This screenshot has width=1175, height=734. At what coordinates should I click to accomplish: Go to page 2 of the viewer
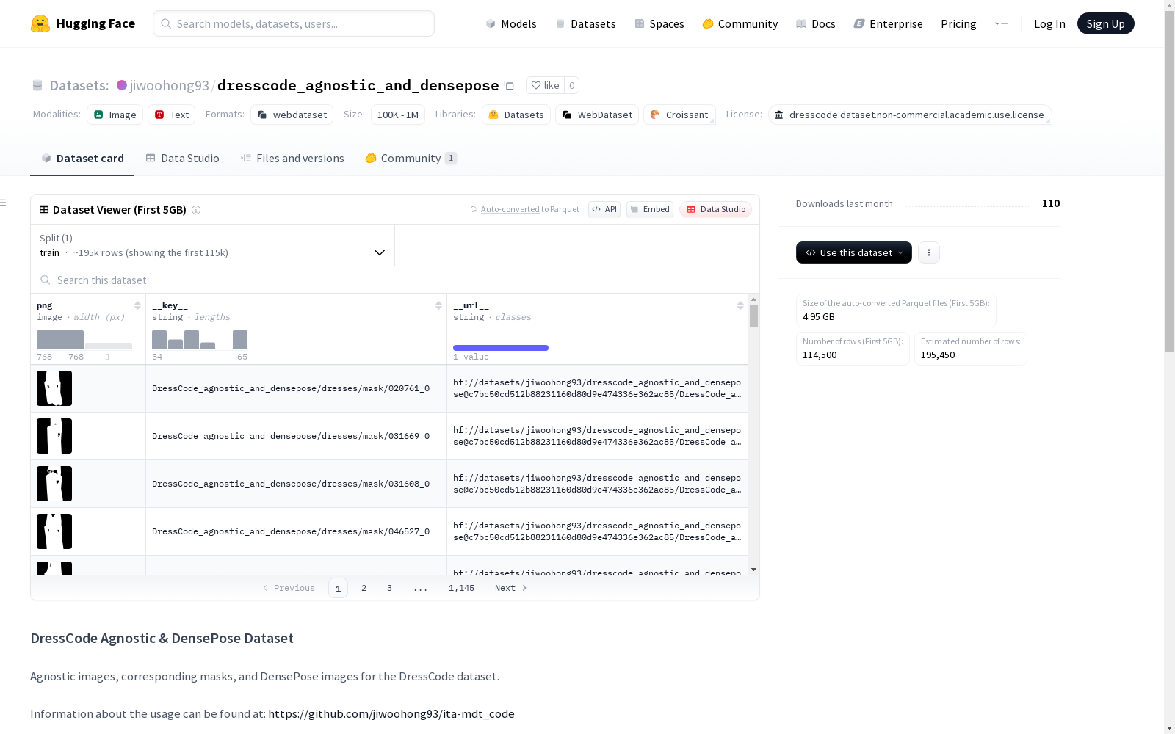point(364,588)
